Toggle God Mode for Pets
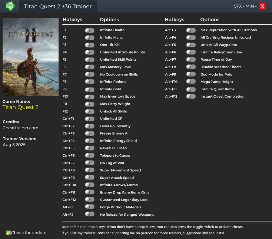This screenshot has width=272, height=239. [191, 74]
